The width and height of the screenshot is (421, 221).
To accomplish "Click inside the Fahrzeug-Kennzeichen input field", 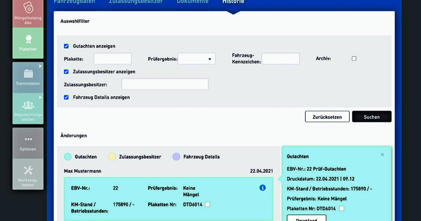I will (281, 58).
